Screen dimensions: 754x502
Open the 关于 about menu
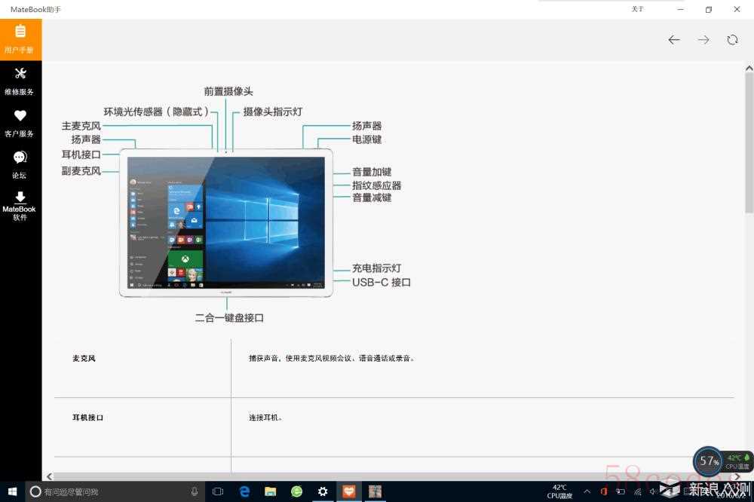point(637,9)
